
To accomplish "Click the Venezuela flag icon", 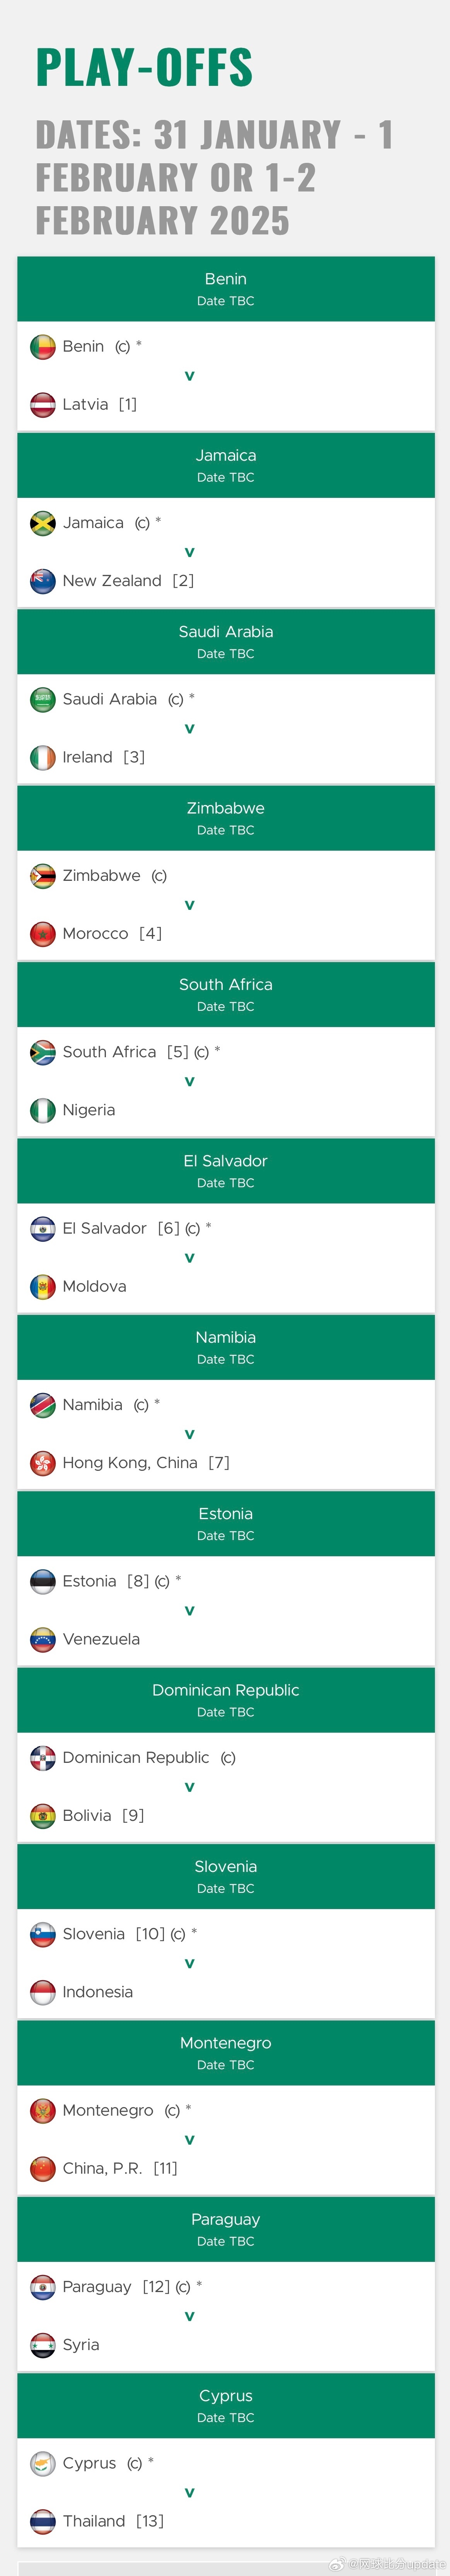I will 43,1639.
